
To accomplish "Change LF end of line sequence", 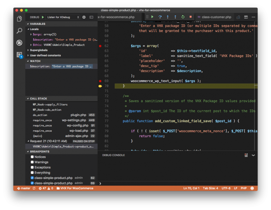I will pos(235,188).
